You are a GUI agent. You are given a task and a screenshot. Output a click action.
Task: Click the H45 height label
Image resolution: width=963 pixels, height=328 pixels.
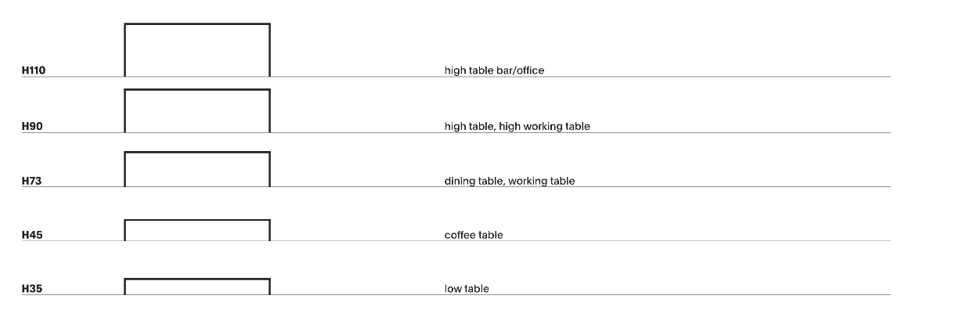click(31, 235)
